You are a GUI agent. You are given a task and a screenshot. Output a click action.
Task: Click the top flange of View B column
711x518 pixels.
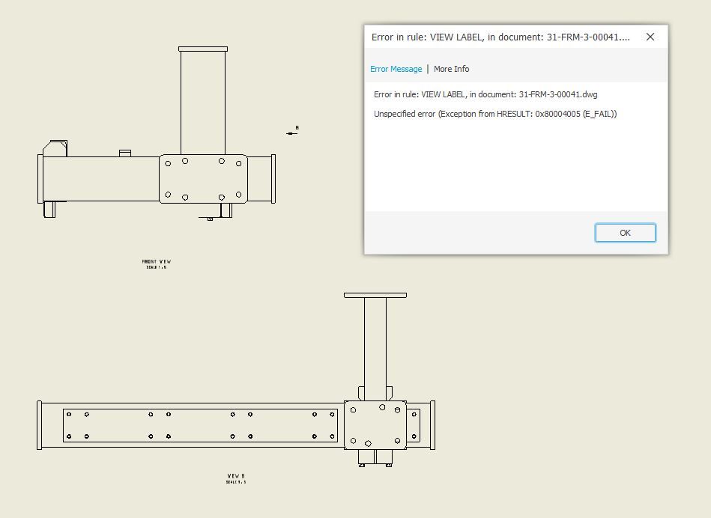coord(375,295)
